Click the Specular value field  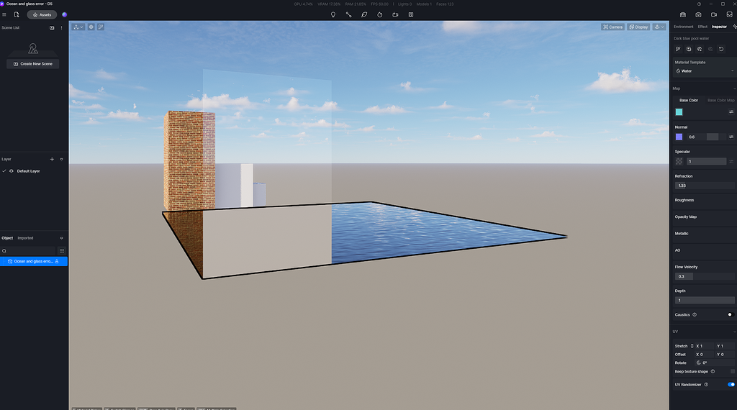click(706, 161)
